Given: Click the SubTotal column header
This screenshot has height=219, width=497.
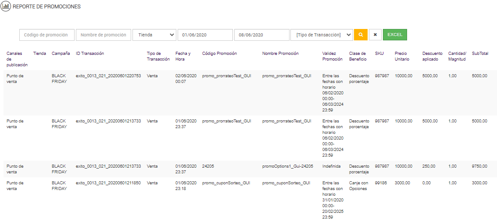Looking at the screenshot, I should (480, 54).
